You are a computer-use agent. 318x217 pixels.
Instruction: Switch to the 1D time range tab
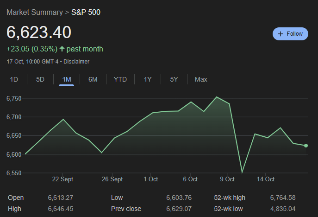coord(14,79)
